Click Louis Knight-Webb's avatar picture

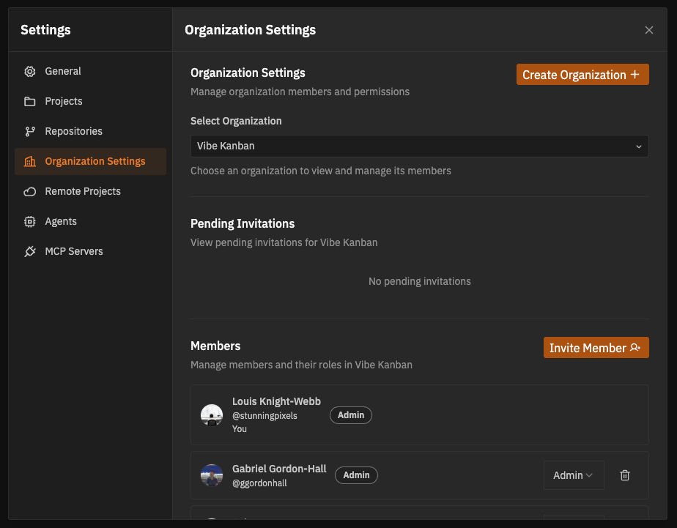pos(212,415)
